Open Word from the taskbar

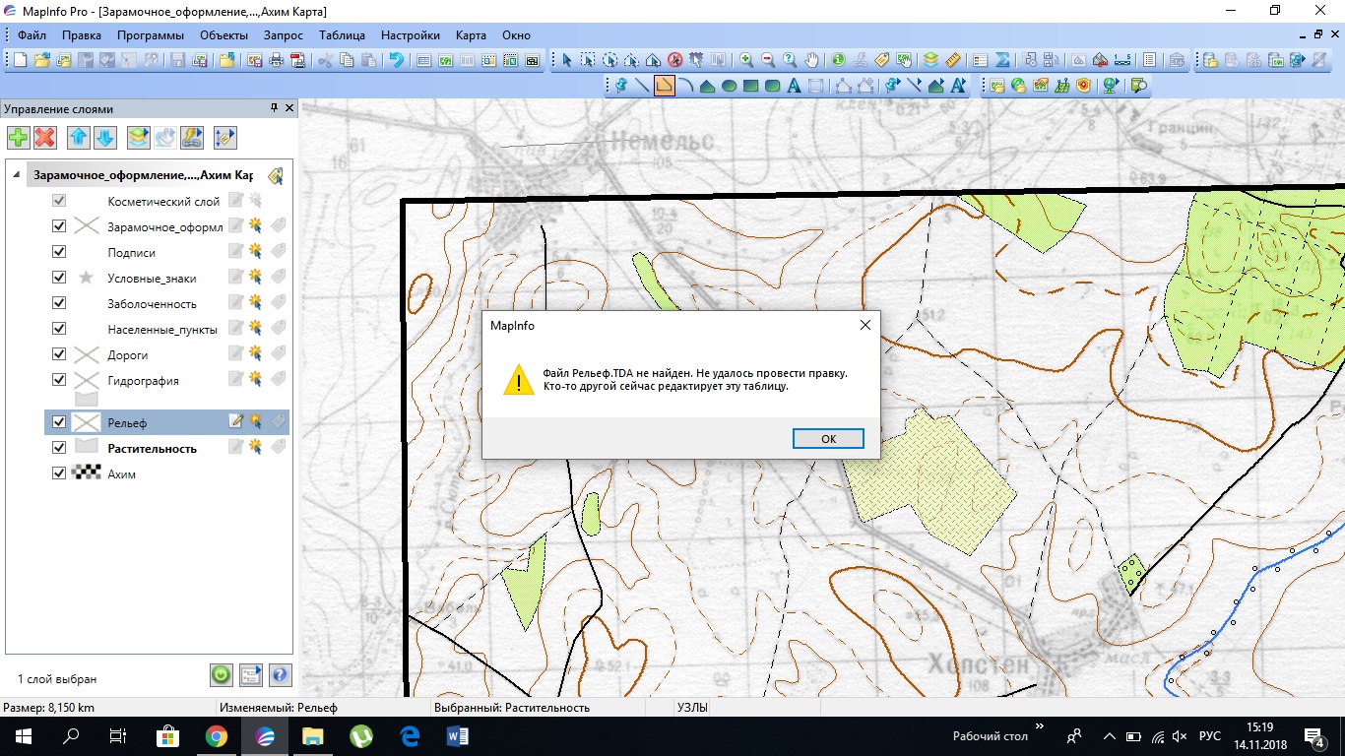[458, 736]
